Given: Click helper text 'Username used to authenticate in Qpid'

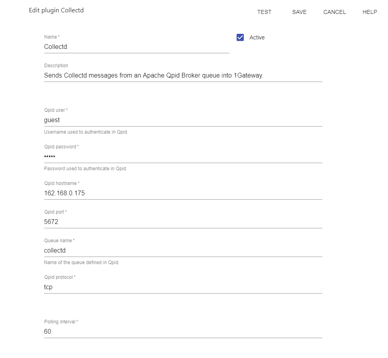Looking at the screenshot, I should [86, 132].
